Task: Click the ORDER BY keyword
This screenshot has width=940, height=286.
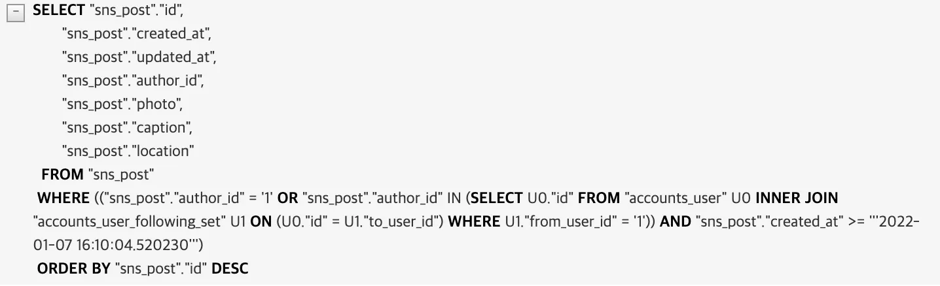Action: [x=73, y=268]
